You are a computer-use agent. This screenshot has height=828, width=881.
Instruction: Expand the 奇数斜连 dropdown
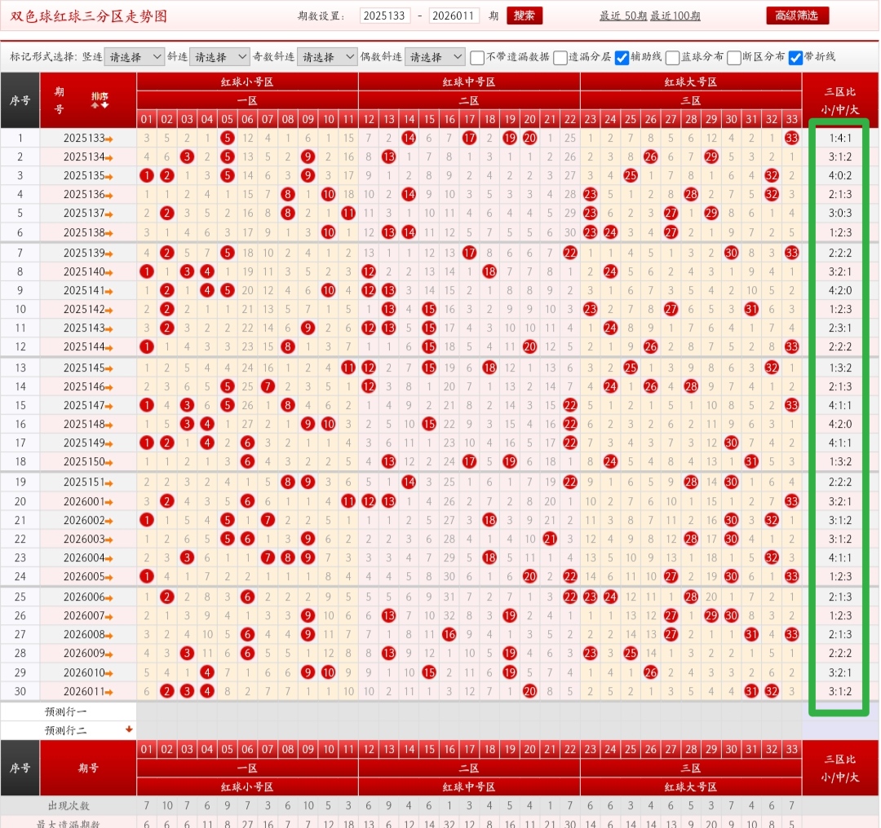click(327, 57)
